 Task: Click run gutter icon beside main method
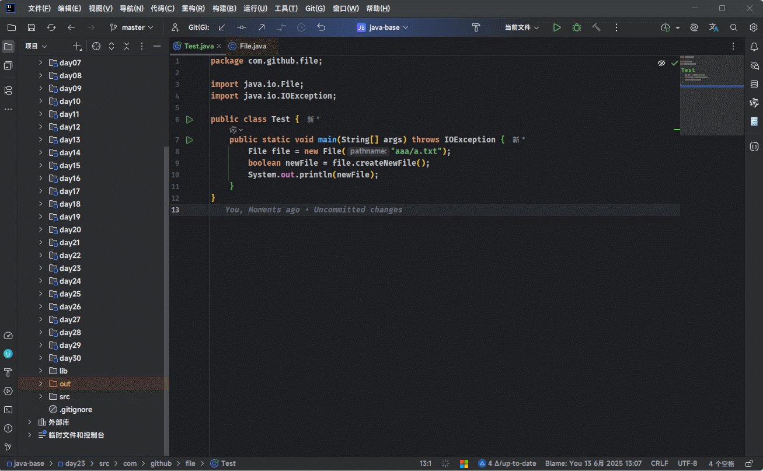pyautogui.click(x=190, y=140)
